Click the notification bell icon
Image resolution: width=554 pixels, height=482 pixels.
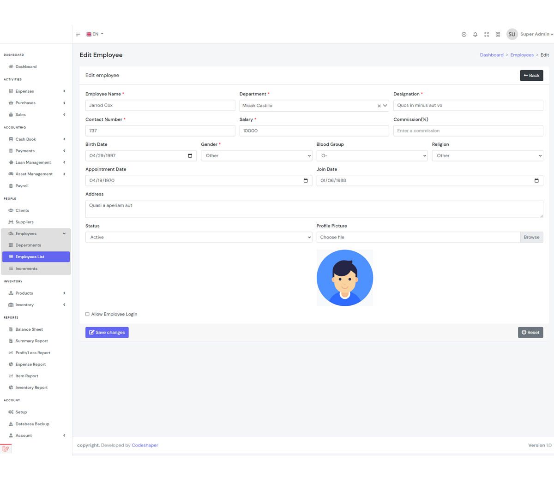coord(475,35)
